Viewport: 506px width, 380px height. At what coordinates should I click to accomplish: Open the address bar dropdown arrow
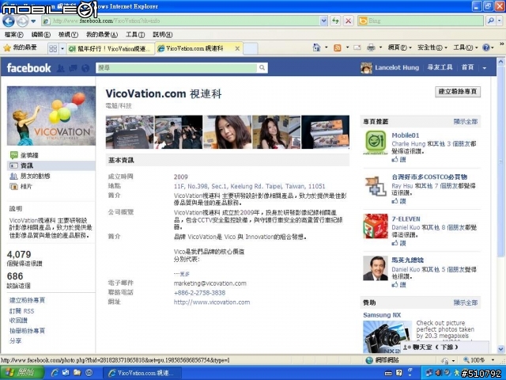[324, 21]
